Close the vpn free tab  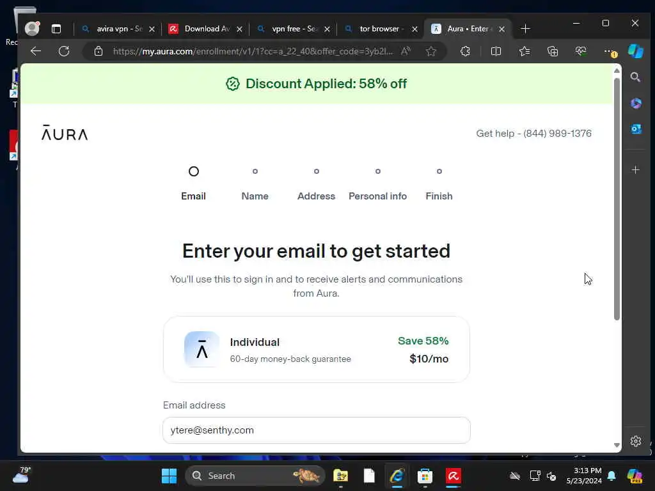(327, 29)
